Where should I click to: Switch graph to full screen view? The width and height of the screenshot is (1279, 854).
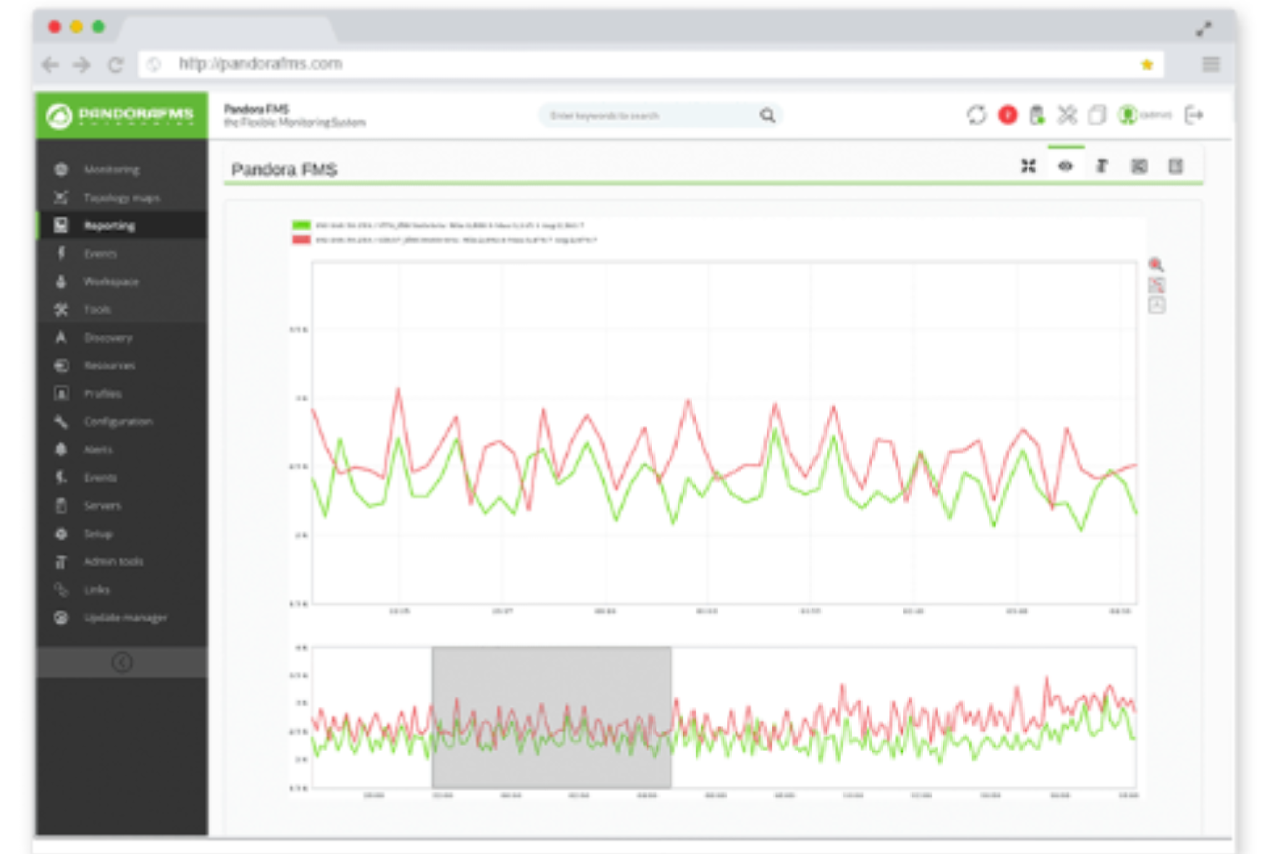(1028, 166)
